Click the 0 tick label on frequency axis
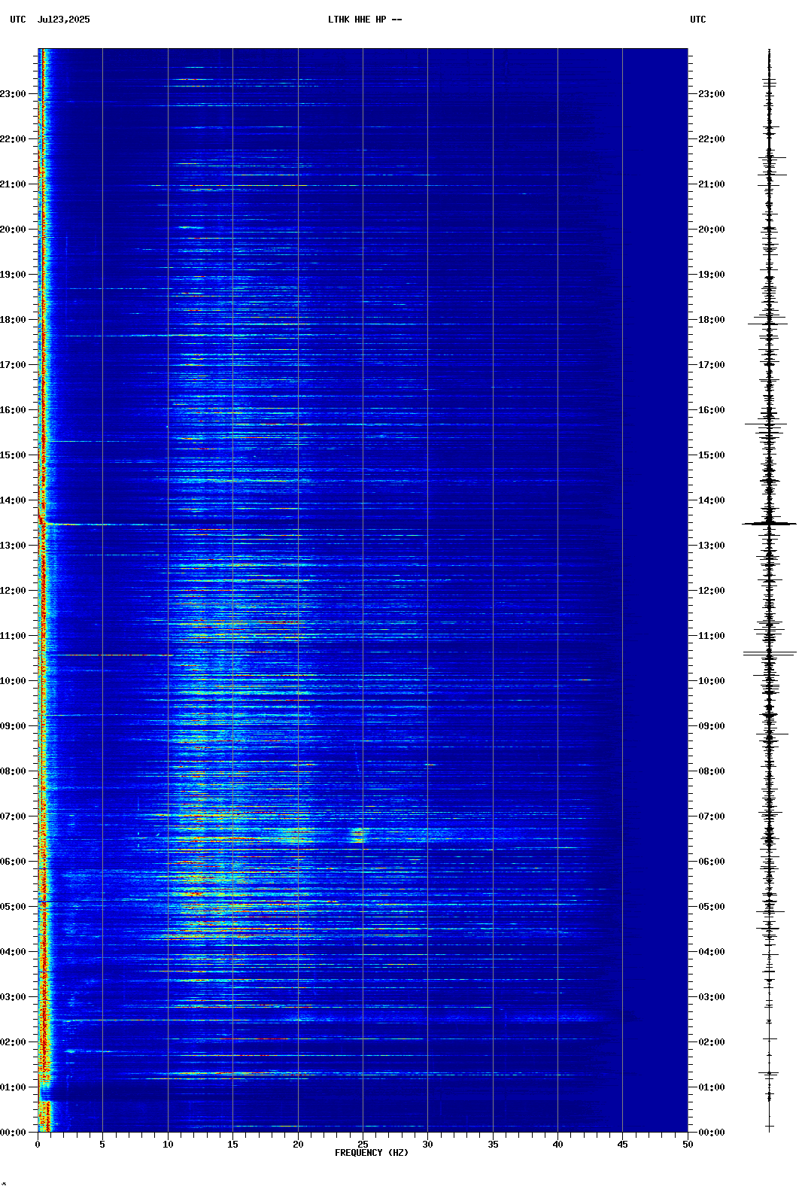 [38, 1145]
